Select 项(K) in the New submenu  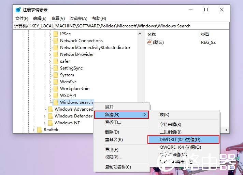184,115
